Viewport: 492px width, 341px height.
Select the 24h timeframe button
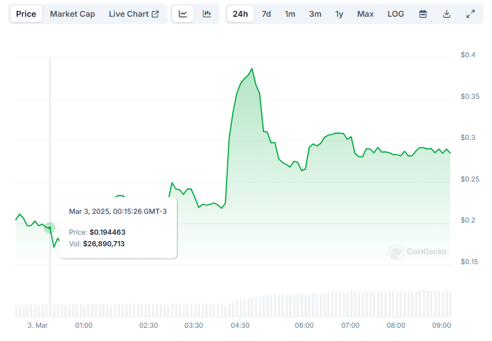click(x=240, y=13)
